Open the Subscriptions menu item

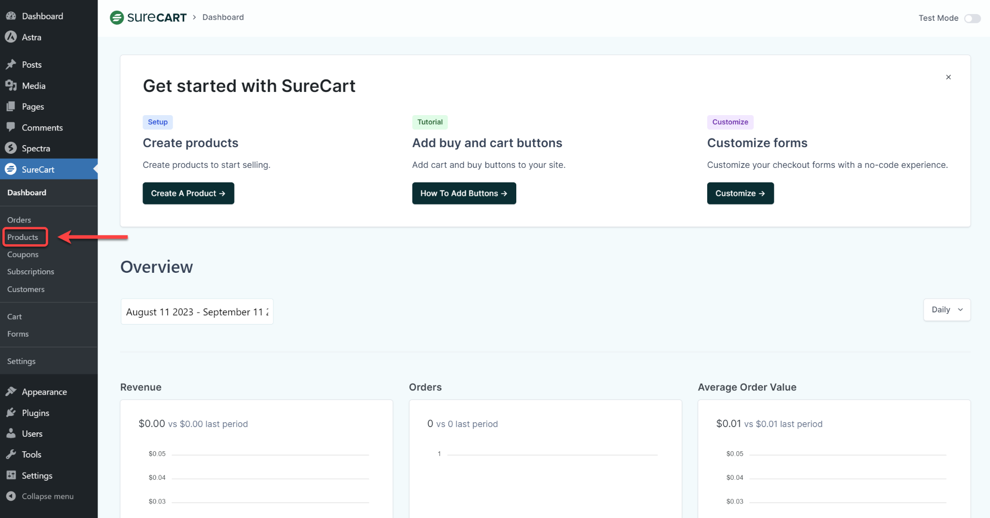30,271
